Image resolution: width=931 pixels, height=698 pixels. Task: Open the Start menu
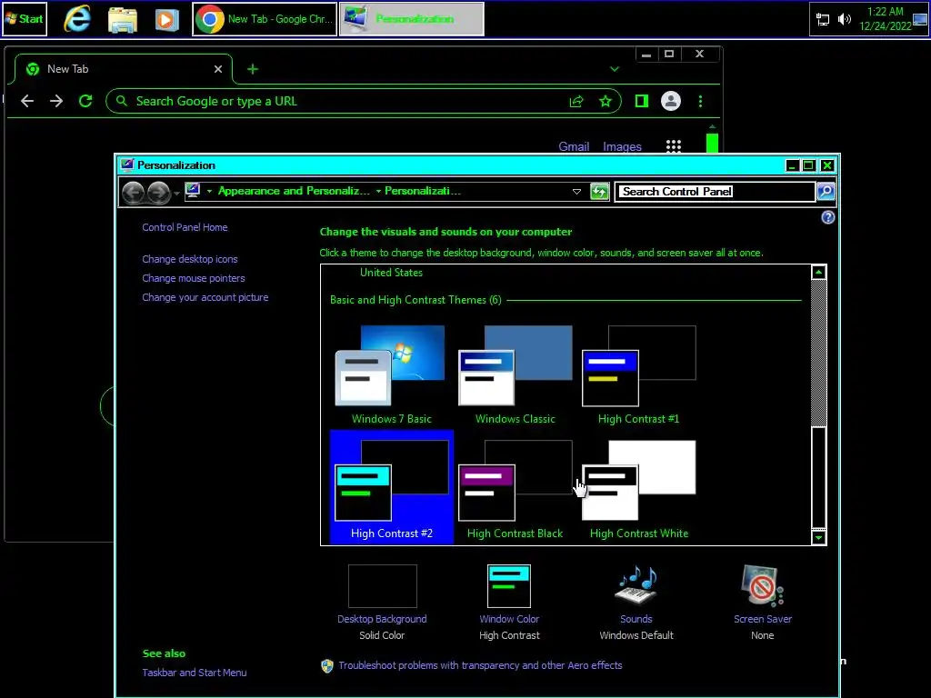pyautogui.click(x=25, y=19)
